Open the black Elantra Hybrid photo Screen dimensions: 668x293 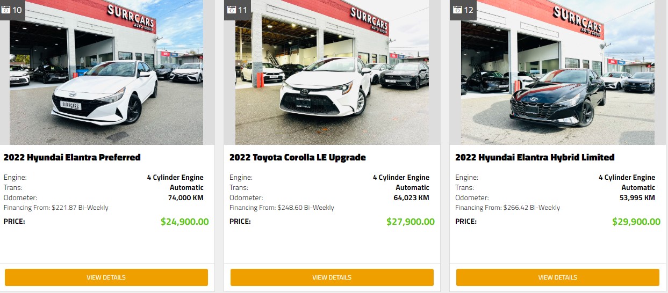(558, 72)
